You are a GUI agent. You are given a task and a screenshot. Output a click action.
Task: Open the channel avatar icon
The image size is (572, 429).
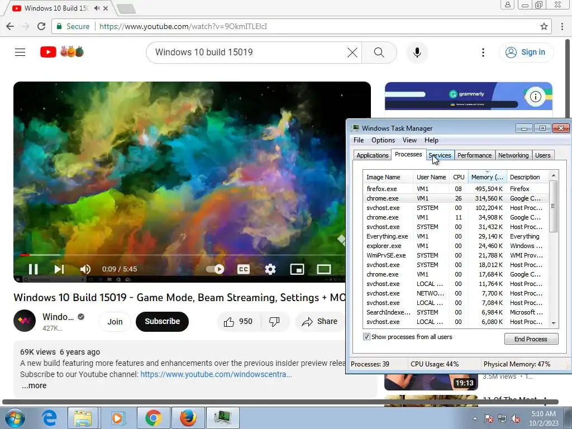coord(25,321)
